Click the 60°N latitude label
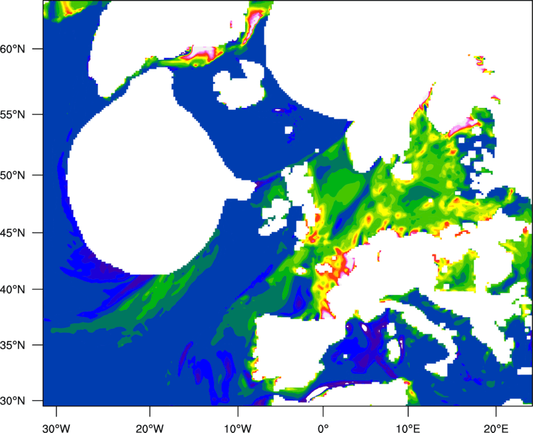The height and width of the screenshot is (433, 533). [13, 49]
